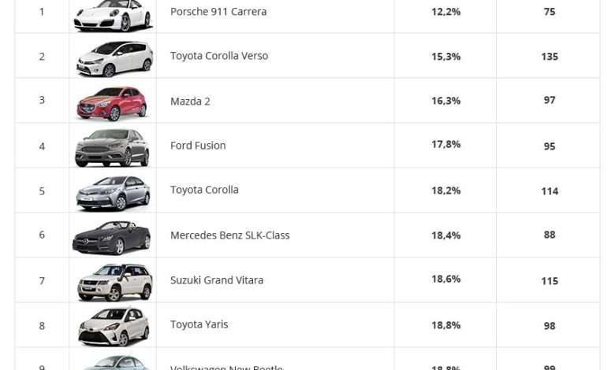Viewport: 615px width, 370px height.
Task: Click the silver Toyota Corolla image
Action: (x=113, y=192)
